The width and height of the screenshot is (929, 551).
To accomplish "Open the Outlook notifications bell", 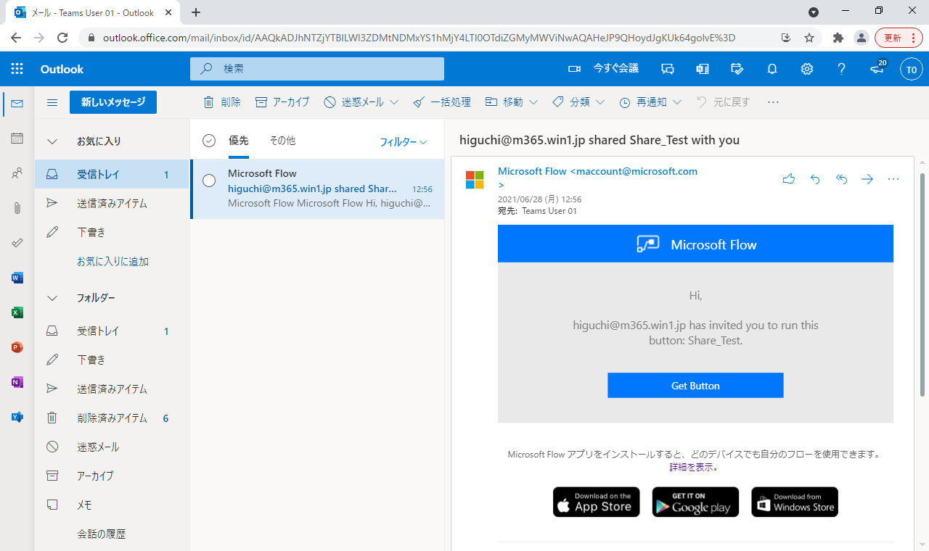I will pyautogui.click(x=772, y=69).
